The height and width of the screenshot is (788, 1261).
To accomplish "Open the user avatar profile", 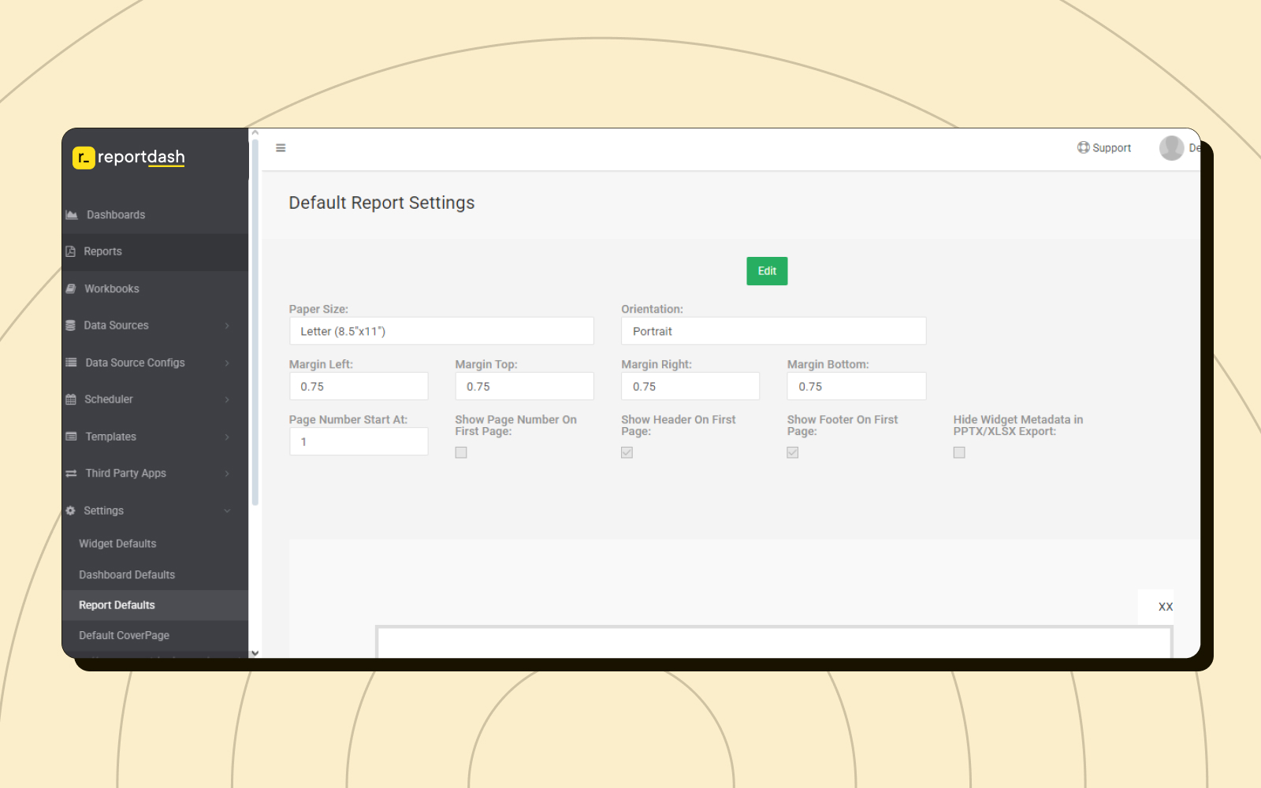I will point(1172,147).
